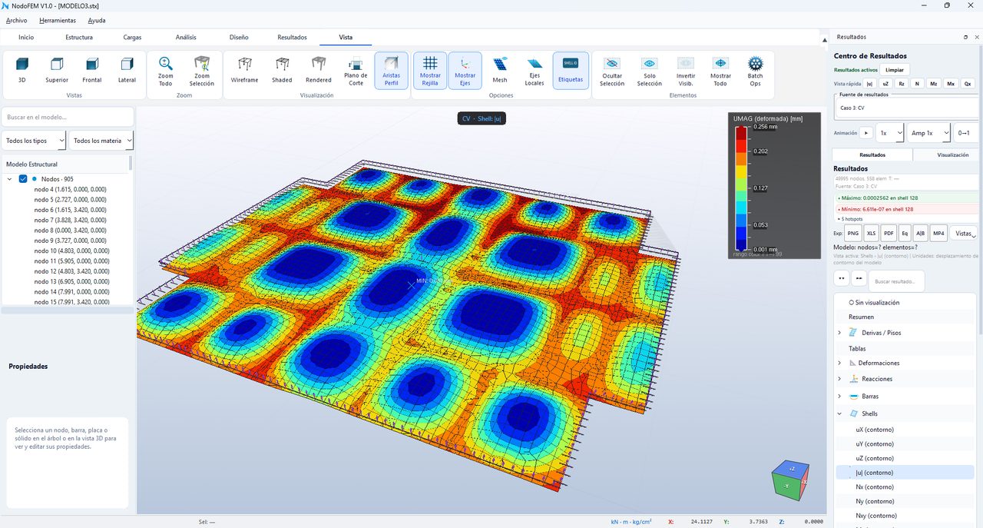Toggle Mostrar Ejes axes
Image resolution: width=983 pixels, height=528 pixels.
point(465,71)
